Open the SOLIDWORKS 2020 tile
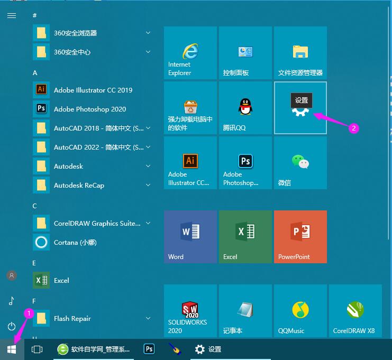Screen dimensions: 392x360 190,310
